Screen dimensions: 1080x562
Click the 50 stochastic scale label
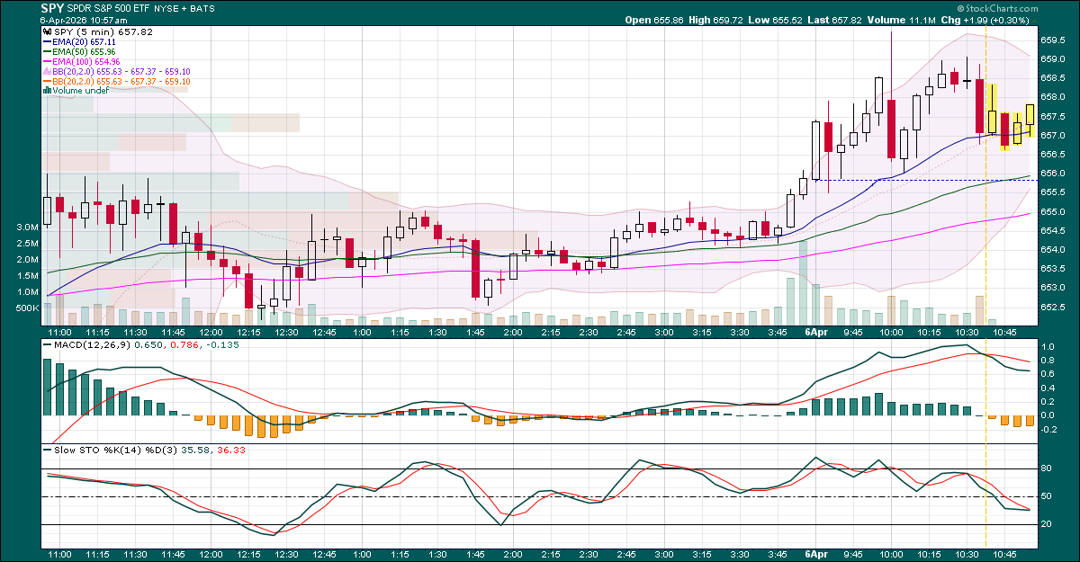coord(1047,496)
